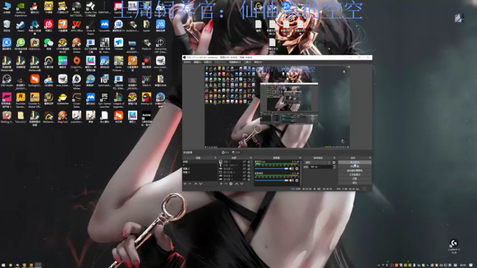
Task: Open the ToDesk desktop icon
Action: tap(118, 45)
